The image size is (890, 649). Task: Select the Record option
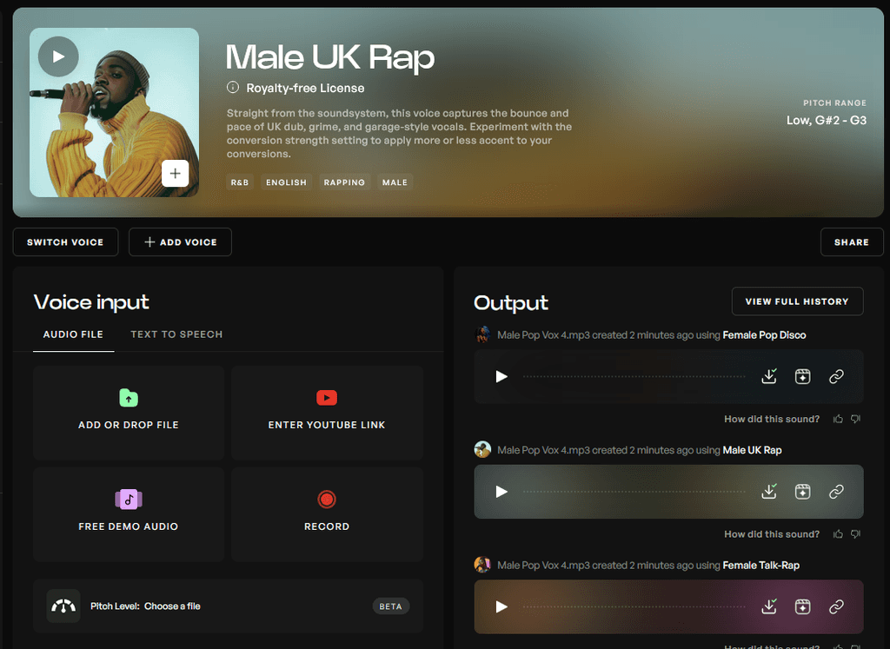327,513
